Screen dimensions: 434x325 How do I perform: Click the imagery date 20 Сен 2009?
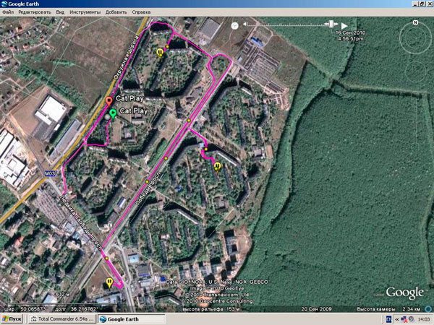pos(316,309)
